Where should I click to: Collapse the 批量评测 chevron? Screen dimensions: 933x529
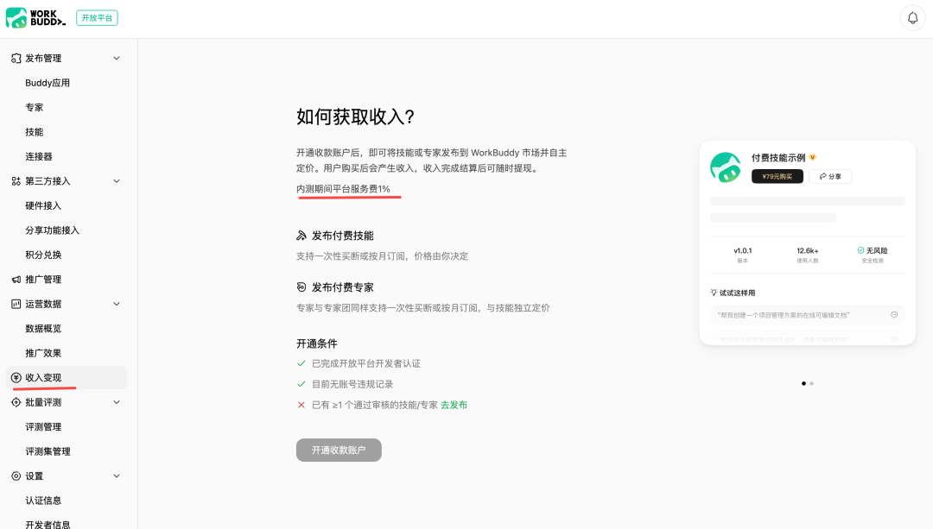[117, 402]
